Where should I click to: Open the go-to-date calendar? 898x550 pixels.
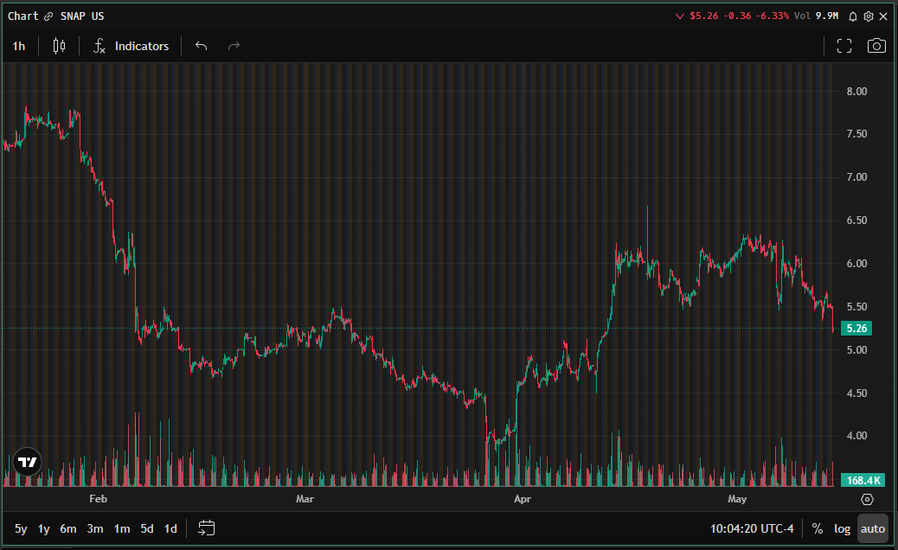(206, 528)
